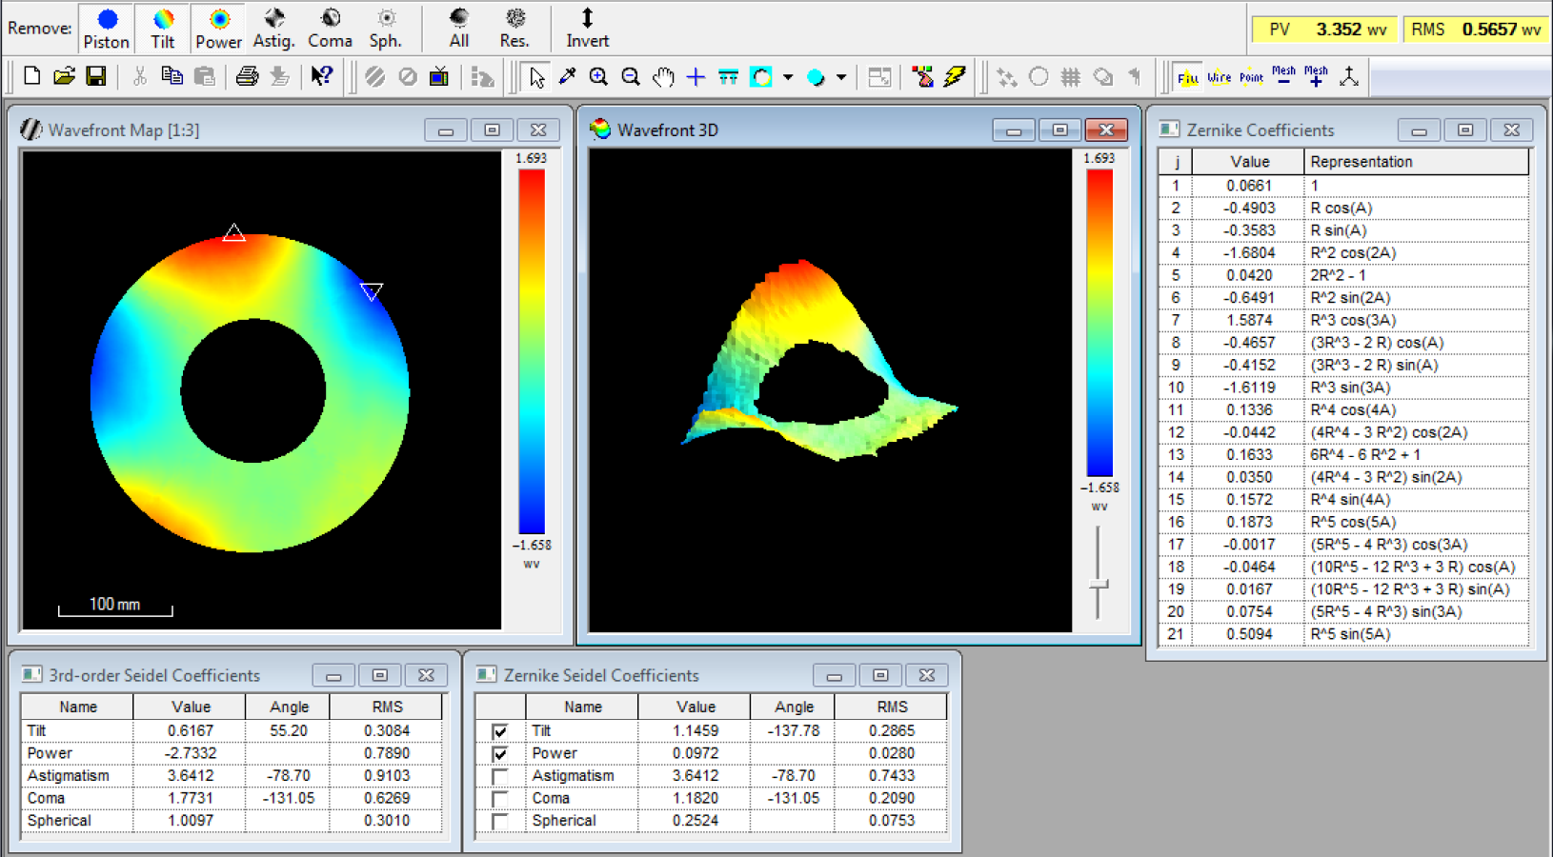Screen dimensions: 1553x857
Task: Open dropdown arrow beside the aperture mask icon
Action: coord(788,77)
